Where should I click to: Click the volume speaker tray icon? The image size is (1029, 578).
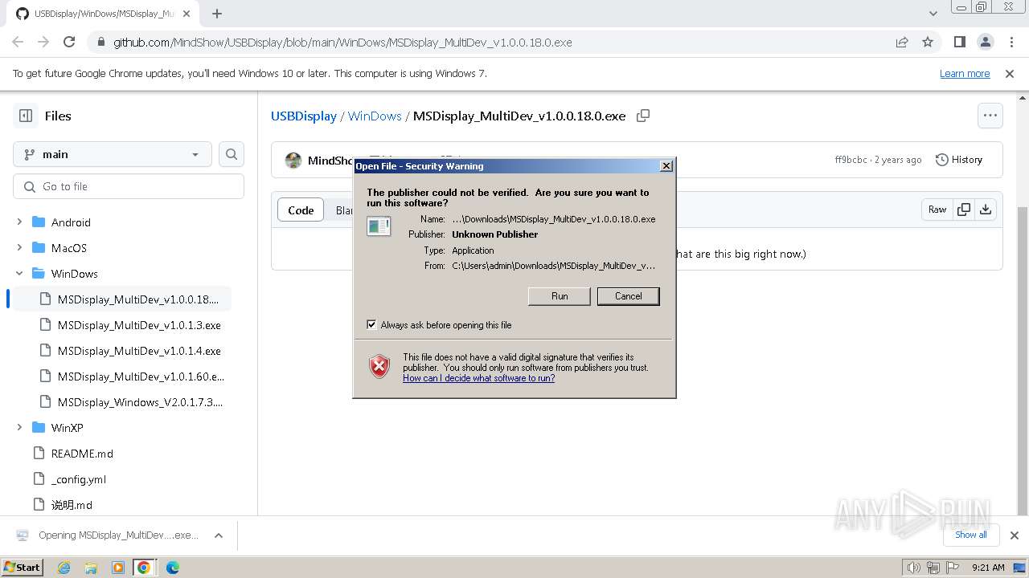click(x=914, y=568)
